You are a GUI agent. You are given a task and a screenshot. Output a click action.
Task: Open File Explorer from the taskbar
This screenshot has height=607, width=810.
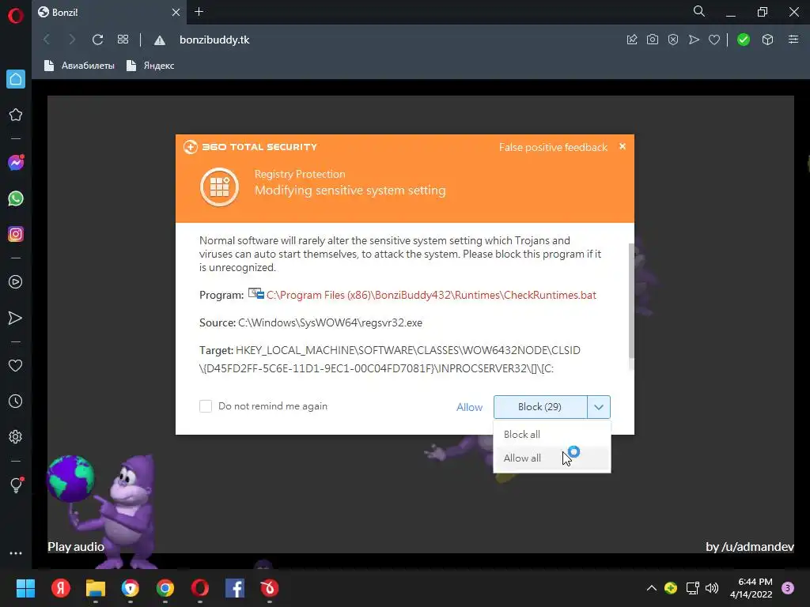pyautogui.click(x=96, y=588)
